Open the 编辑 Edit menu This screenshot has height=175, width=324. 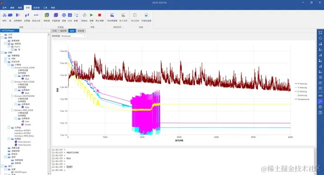click(12, 8)
